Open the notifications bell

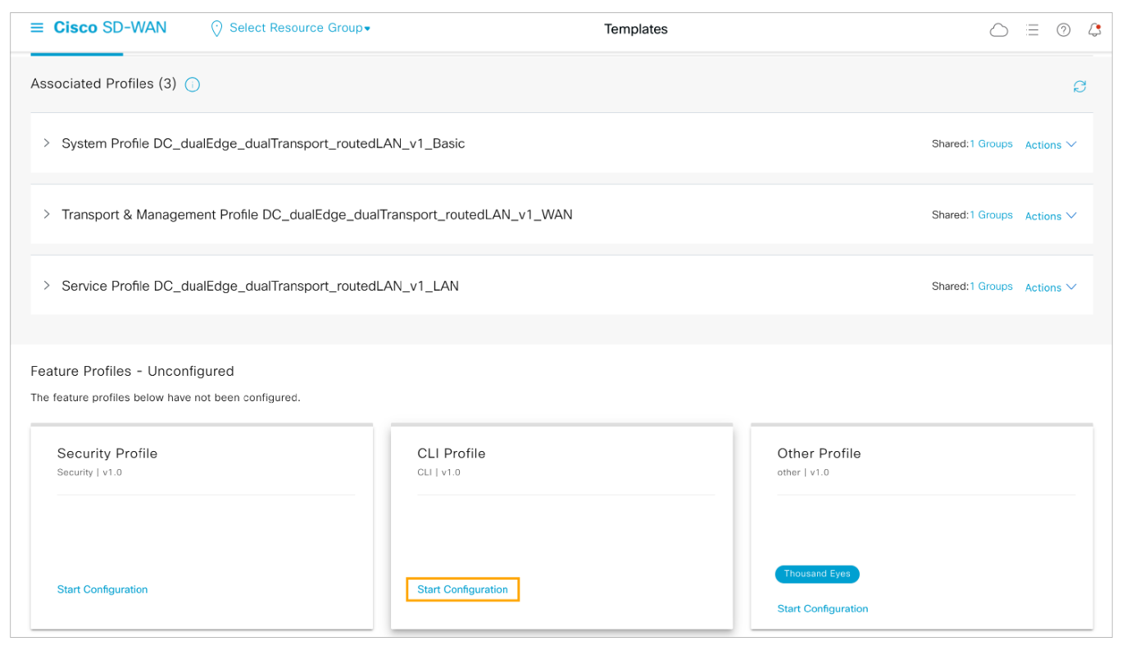click(1094, 30)
